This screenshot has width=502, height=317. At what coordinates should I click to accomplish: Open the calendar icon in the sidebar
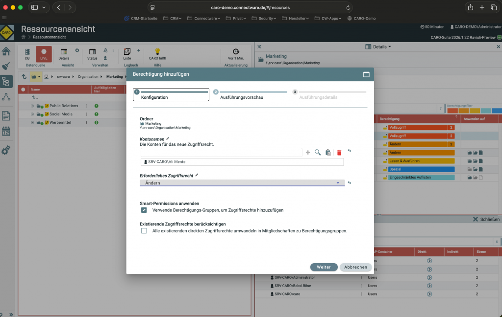tap(6, 132)
